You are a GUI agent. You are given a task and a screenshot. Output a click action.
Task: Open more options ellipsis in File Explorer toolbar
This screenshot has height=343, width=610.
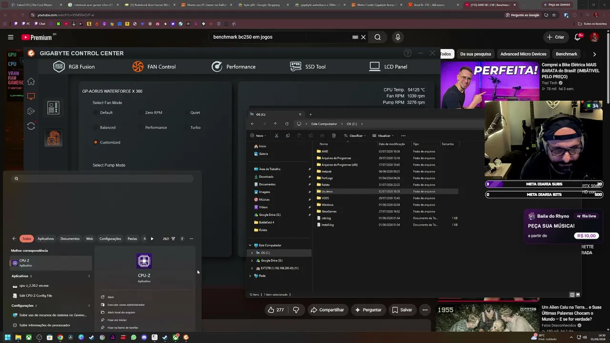tap(403, 136)
